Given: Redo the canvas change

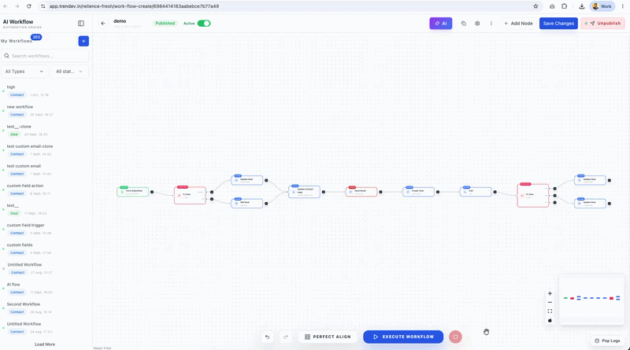Looking at the screenshot, I should [x=286, y=337].
